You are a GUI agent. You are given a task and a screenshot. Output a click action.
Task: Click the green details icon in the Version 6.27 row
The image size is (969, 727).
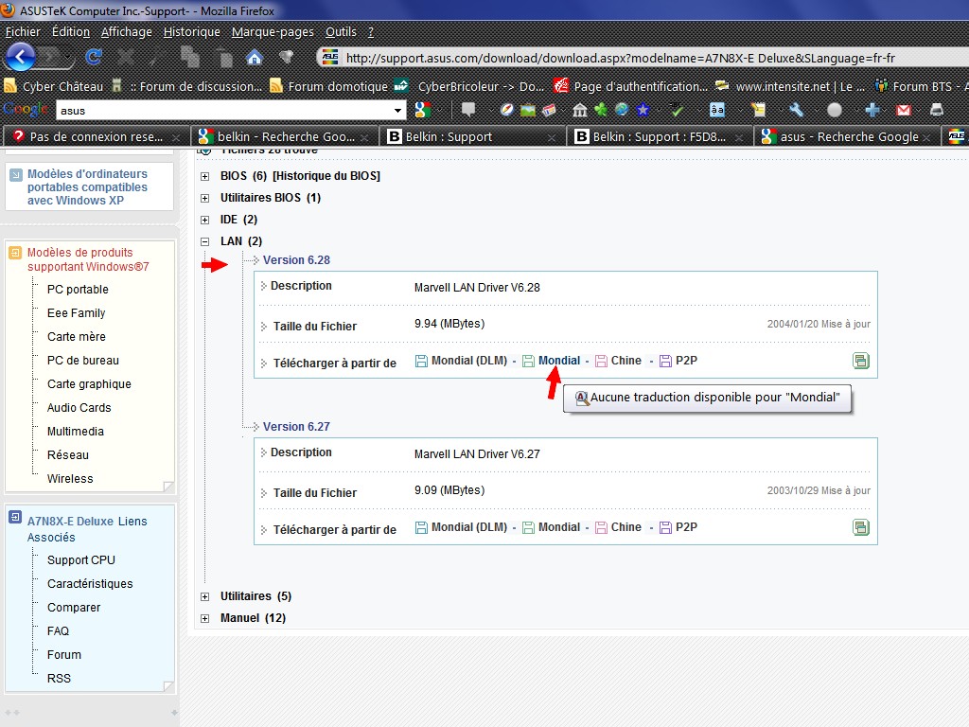tap(861, 527)
